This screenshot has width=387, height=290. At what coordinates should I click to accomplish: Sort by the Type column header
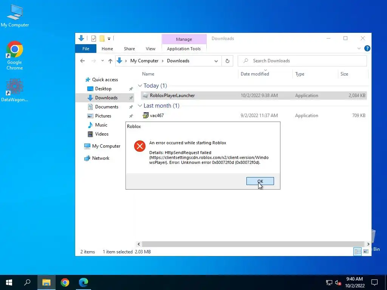(x=300, y=74)
